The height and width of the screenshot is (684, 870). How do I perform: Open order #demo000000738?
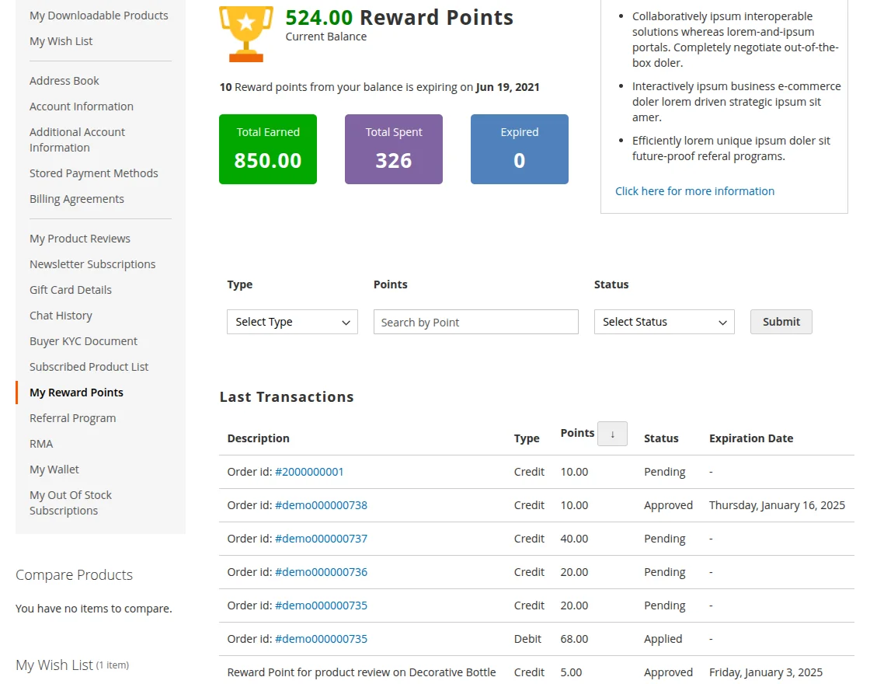click(321, 504)
